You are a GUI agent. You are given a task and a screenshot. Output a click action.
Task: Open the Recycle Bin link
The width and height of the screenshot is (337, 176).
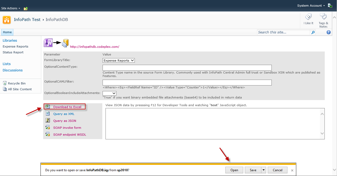(17, 83)
